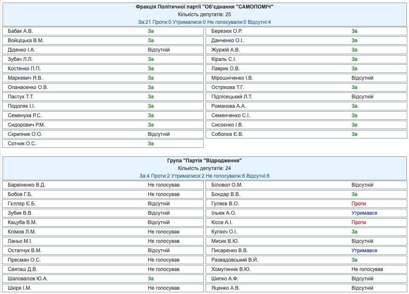Click Сисоєнко І.В. name
This screenshot has height=294, width=409.
point(227,125)
